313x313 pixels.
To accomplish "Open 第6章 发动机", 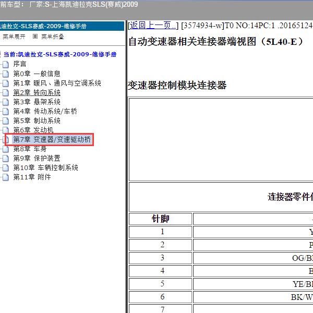I will pyautogui.click(x=33, y=130).
